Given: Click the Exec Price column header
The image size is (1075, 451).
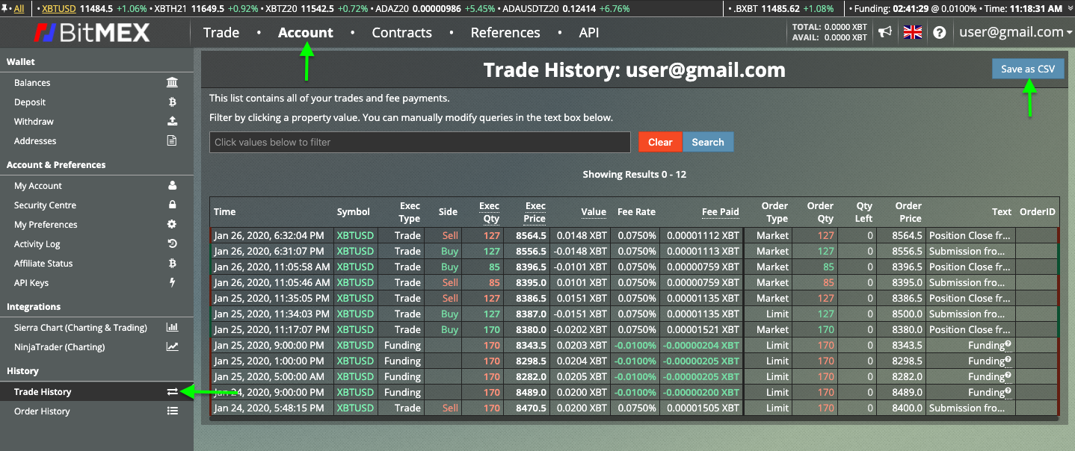Looking at the screenshot, I should [534, 212].
